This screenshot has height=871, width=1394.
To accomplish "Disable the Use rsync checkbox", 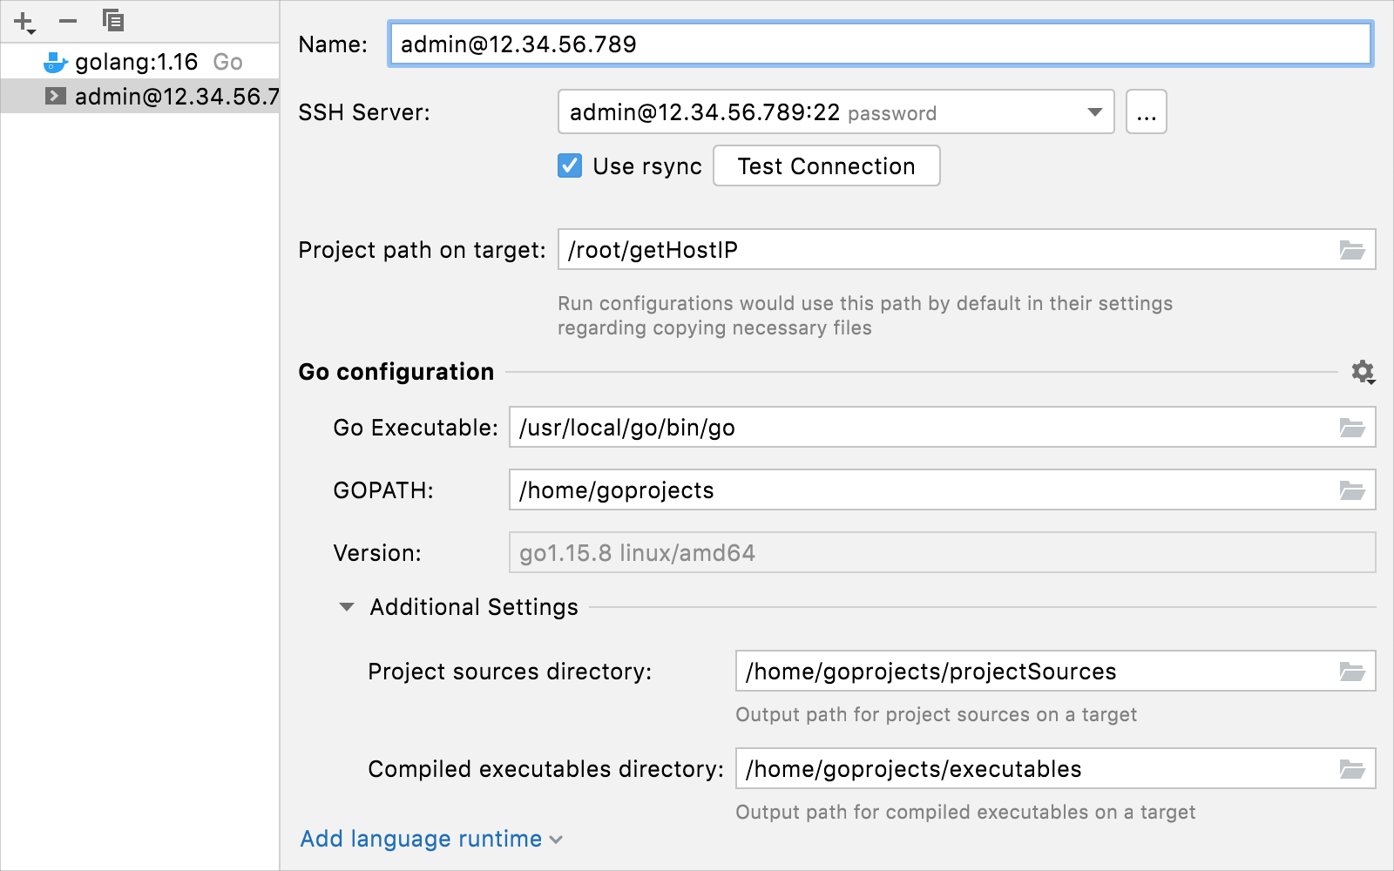I will coord(570,165).
